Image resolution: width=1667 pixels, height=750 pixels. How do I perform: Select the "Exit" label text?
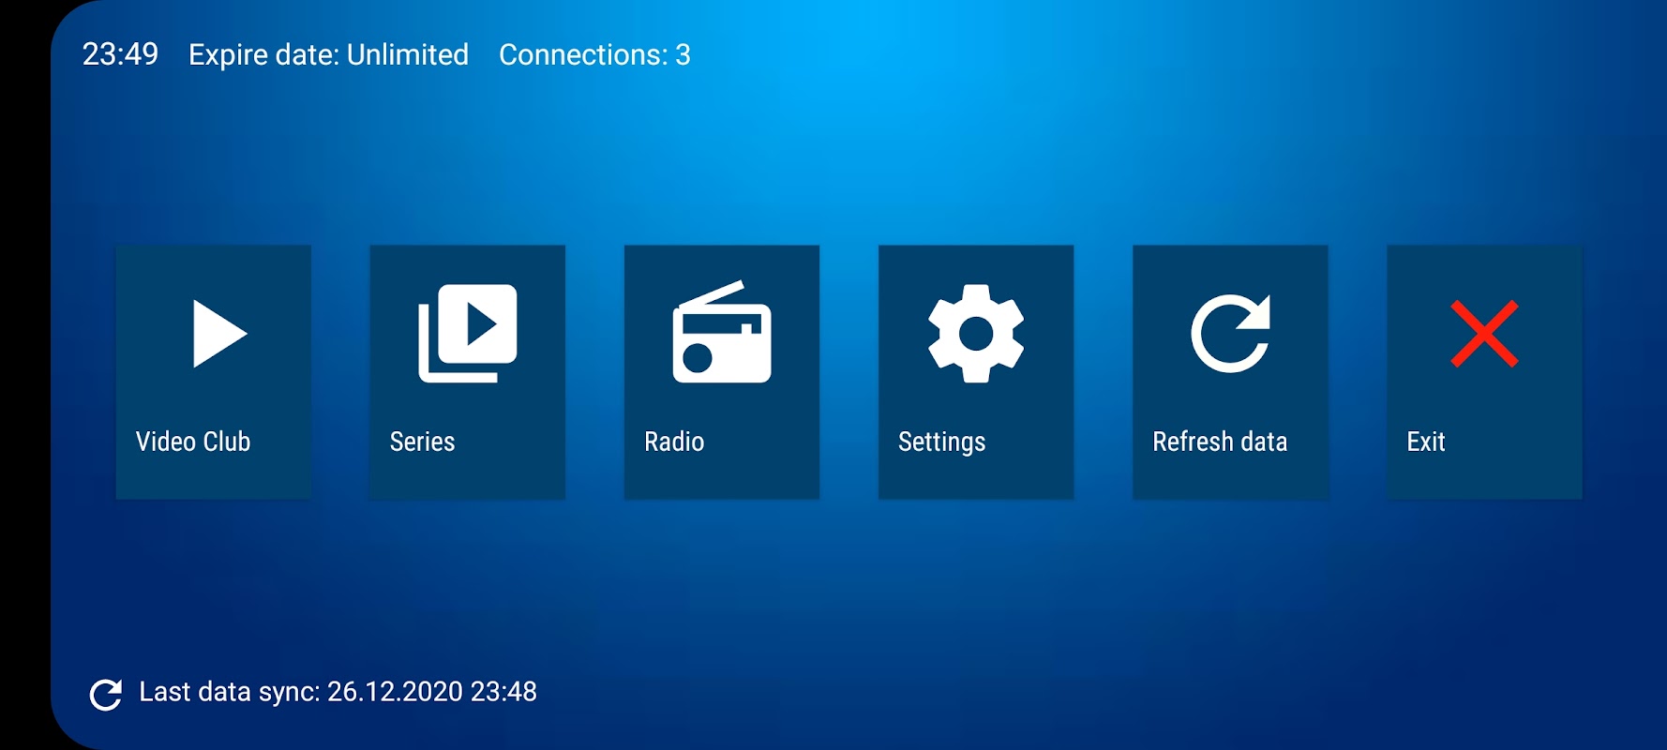click(1426, 442)
